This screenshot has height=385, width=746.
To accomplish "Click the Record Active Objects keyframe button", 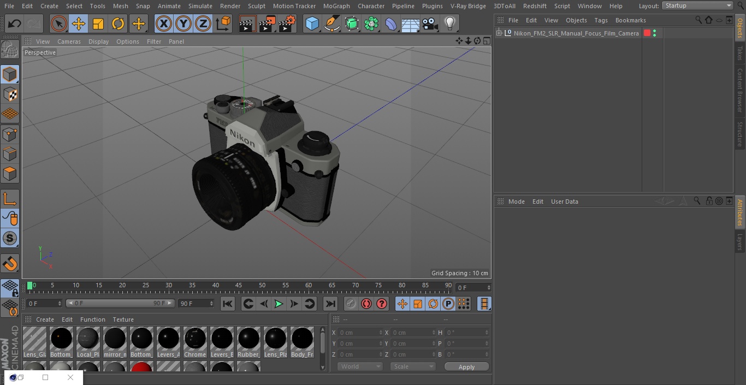I will (351, 304).
